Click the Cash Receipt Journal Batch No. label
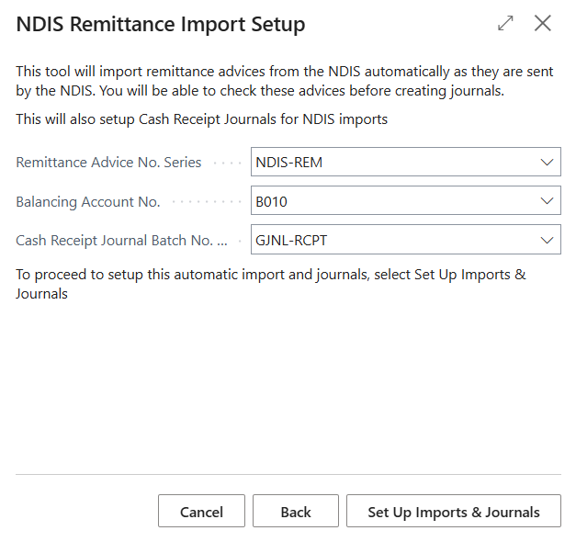 (121, 241)
